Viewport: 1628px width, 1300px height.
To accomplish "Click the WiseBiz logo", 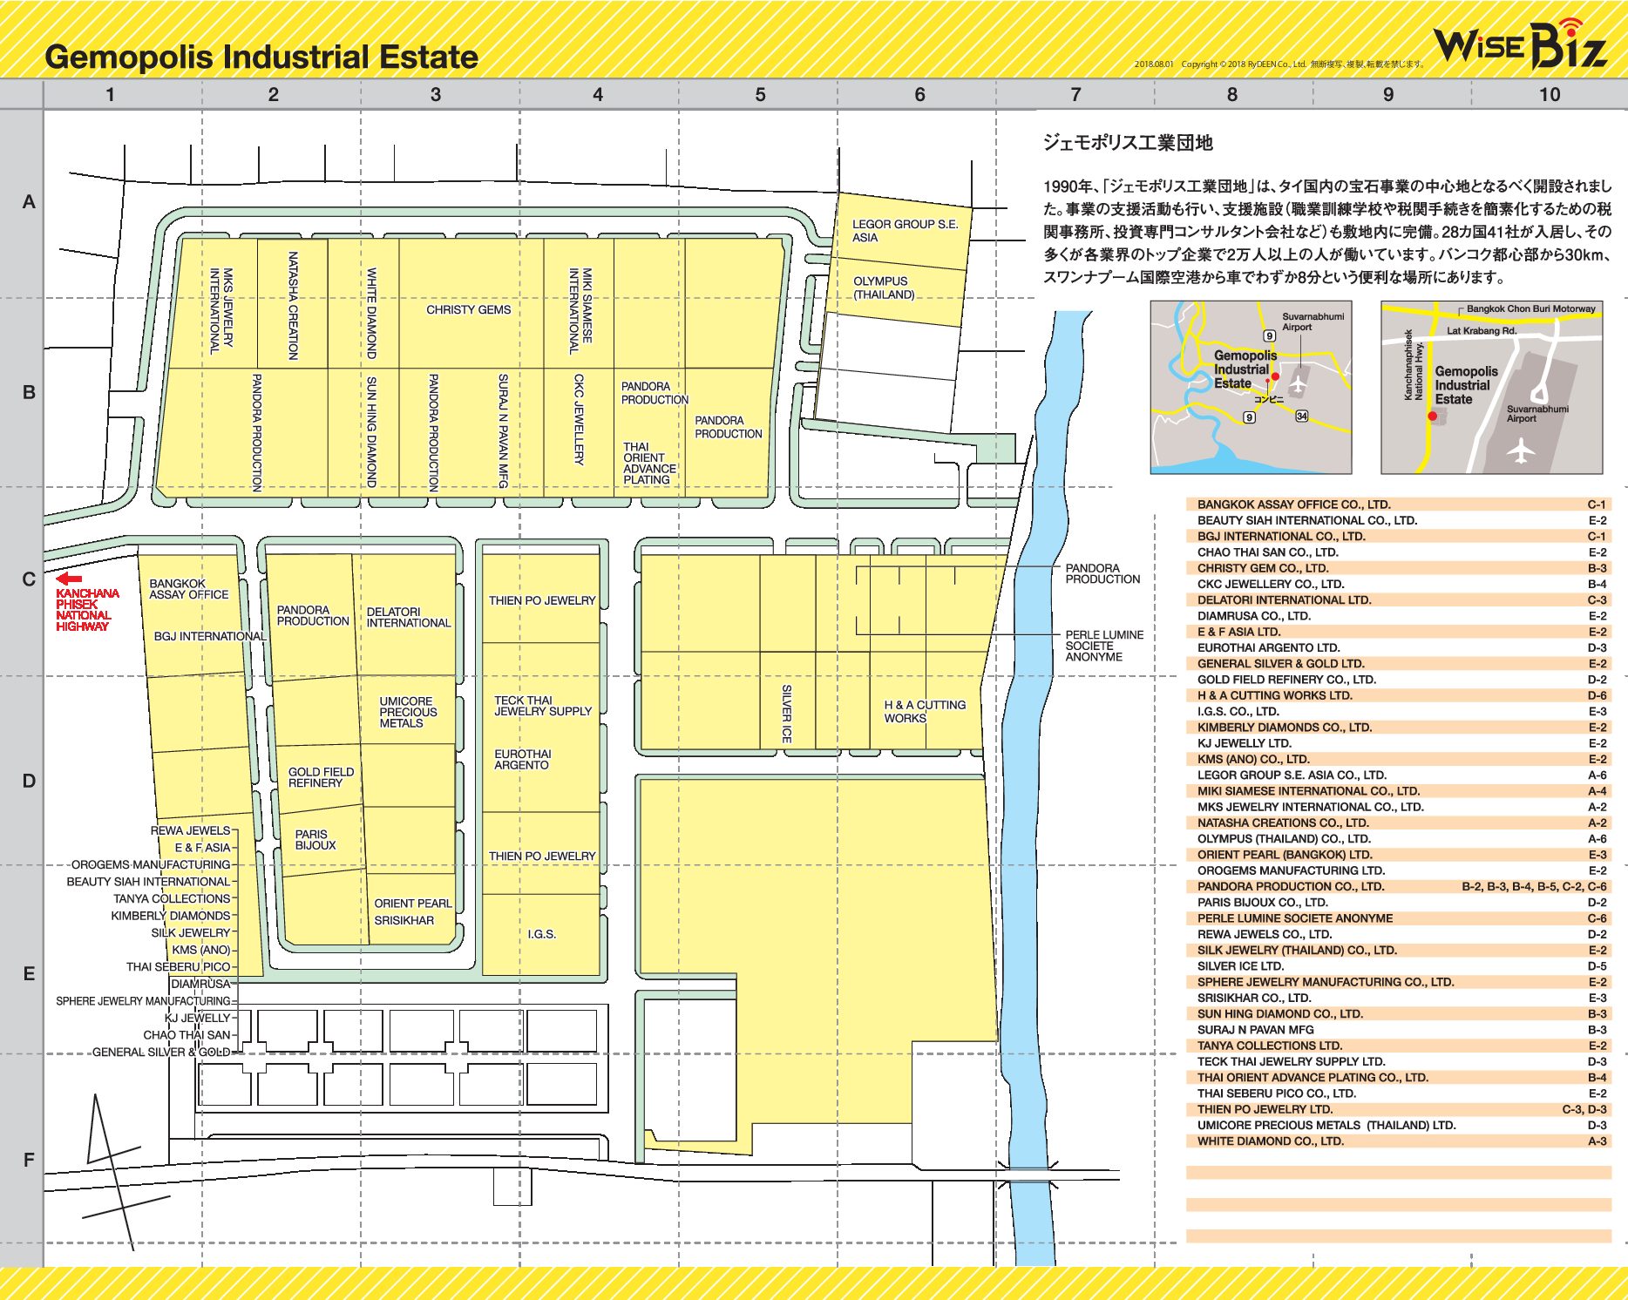I will pyautogui.click(x=1521, y=44).
